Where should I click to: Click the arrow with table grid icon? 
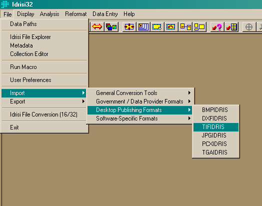[x=231, y=26]
